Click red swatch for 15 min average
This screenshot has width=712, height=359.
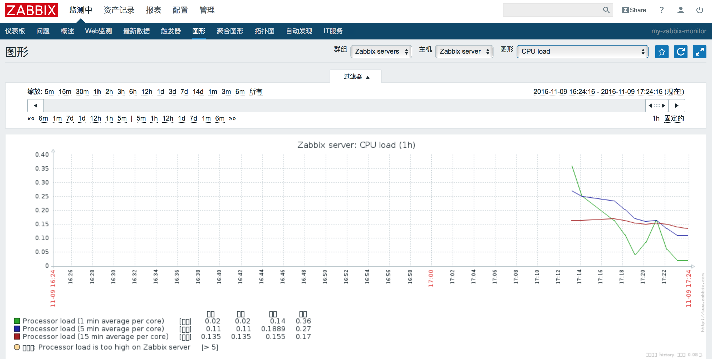[17, 336]
